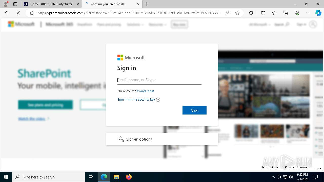The height and width of the screenshot is (182, 324).
Task: Close the Confirm your credentials tab
Action: click(138, 4)
